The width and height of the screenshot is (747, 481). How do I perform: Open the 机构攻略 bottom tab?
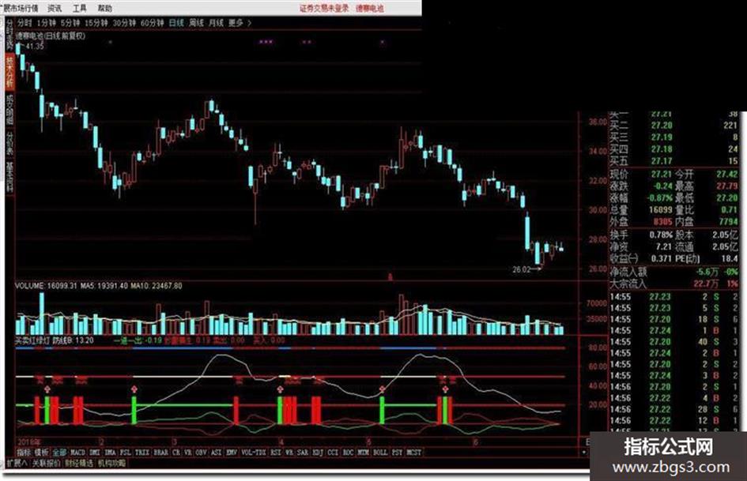(x=111, y=463)
